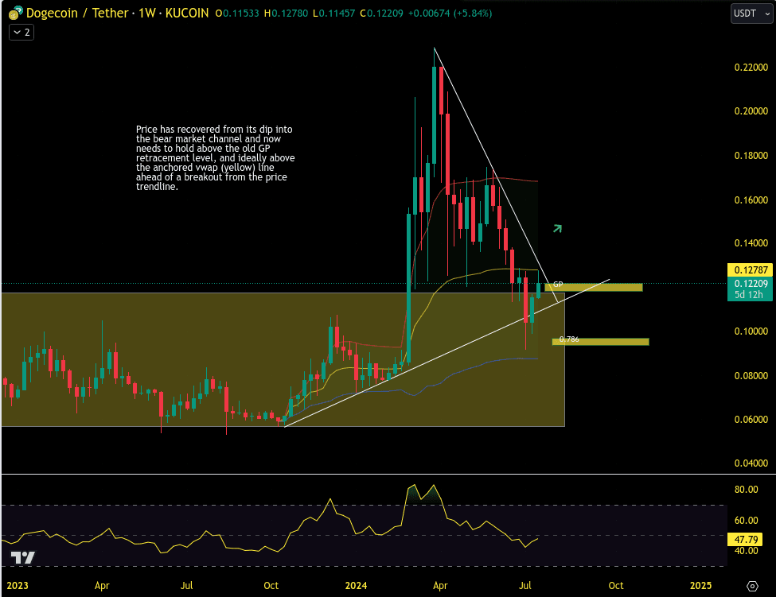Click 0.20000 on the price scale

[x=751, y=110]
